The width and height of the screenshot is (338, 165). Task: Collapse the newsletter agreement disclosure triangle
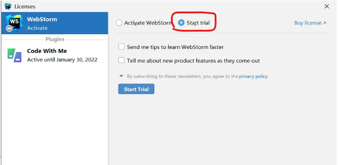122,76
